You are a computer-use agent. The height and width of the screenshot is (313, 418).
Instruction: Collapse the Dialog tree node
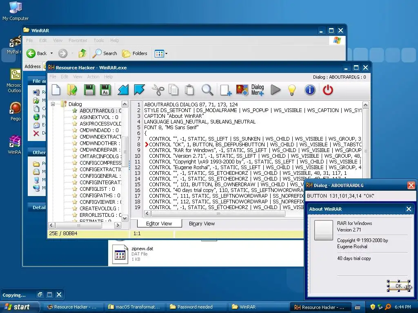pos(53,104)
